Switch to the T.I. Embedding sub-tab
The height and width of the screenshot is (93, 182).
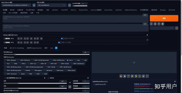pos(17,48)
